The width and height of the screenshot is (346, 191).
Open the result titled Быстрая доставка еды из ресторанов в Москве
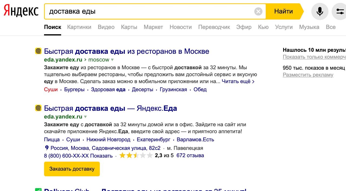pyautogui.click(x=127, y=51)
